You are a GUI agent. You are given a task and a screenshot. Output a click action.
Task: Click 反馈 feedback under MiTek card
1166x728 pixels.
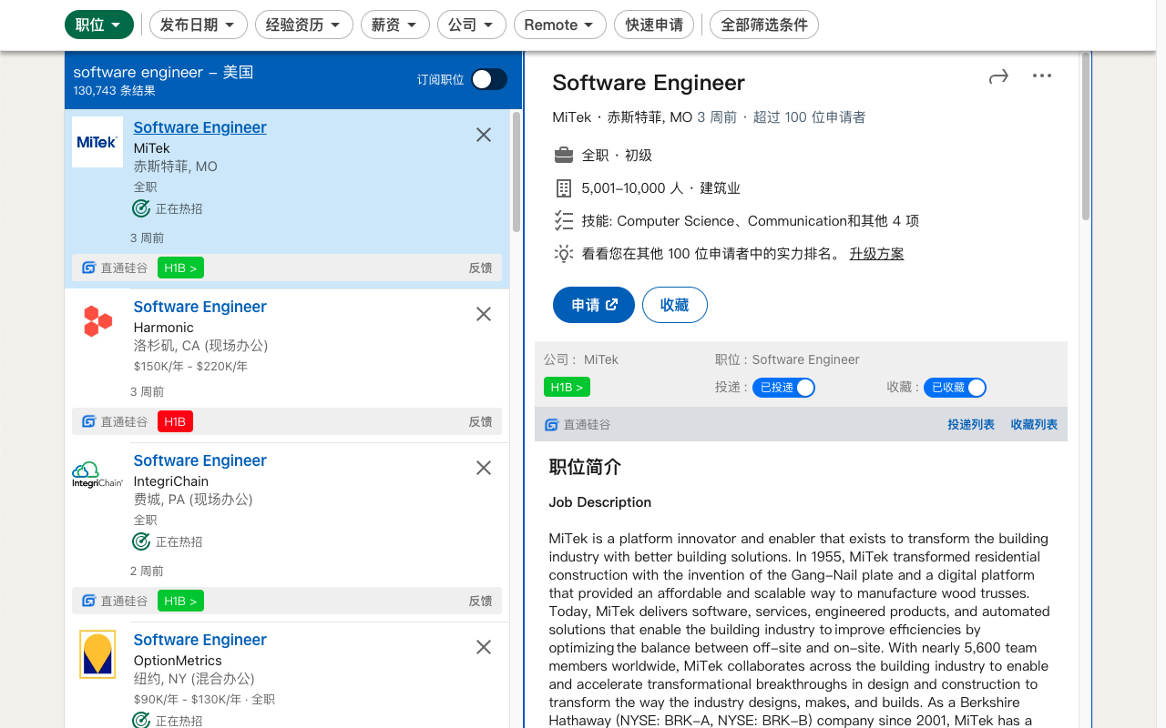481,268
